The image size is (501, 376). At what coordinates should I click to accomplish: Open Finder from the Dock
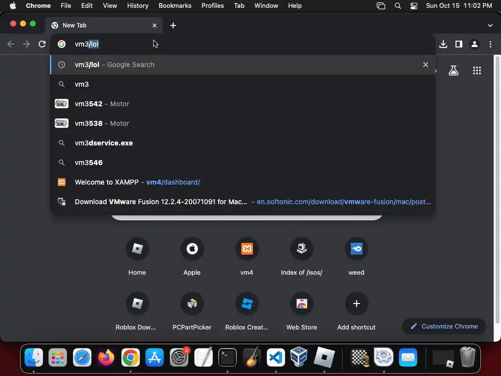(34, 357)
